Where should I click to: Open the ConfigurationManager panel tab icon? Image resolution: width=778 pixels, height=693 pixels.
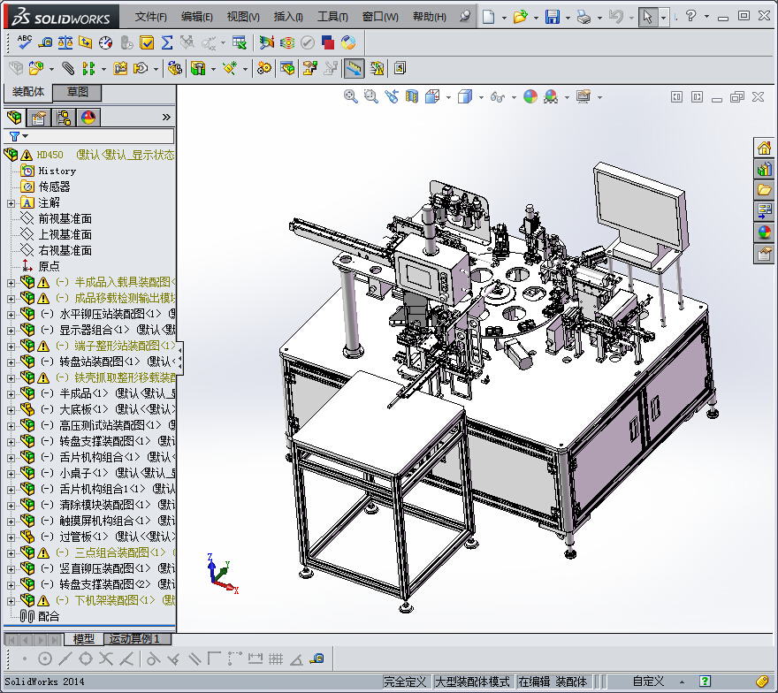64,118
